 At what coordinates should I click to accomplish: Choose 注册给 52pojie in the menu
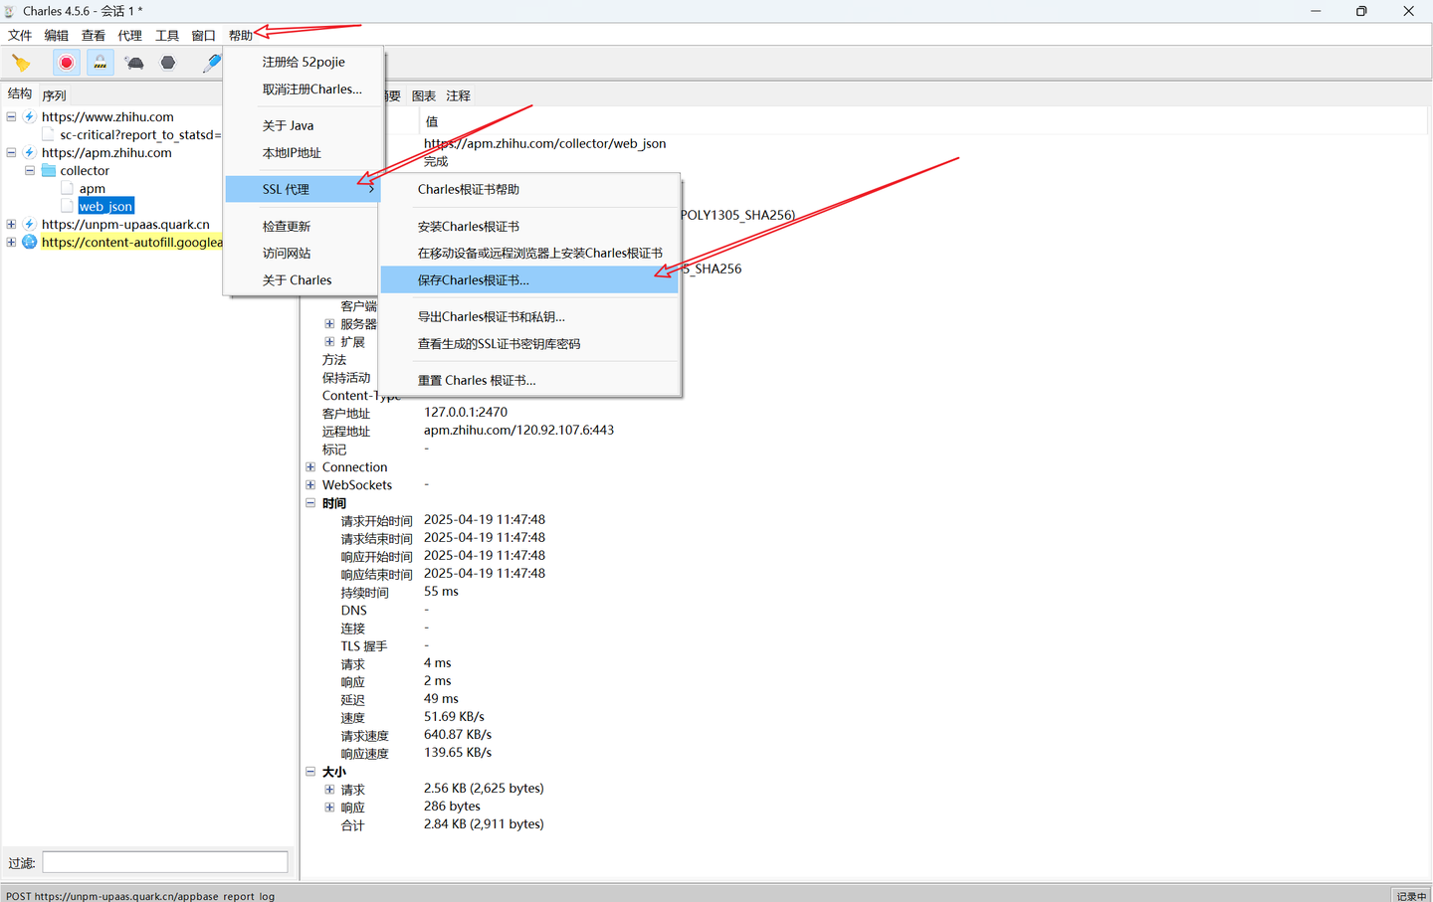click(x=304, y=62)
